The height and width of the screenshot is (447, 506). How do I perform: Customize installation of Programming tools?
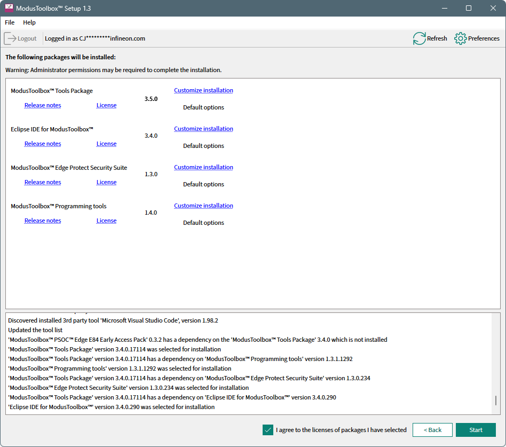(203, 206)
